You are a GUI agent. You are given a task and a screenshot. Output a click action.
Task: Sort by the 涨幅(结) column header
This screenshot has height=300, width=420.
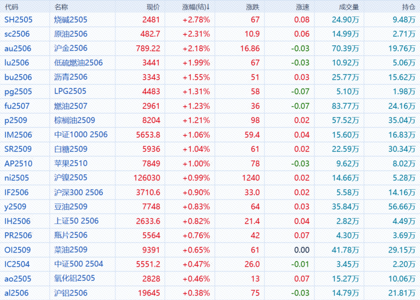(196, 7)
